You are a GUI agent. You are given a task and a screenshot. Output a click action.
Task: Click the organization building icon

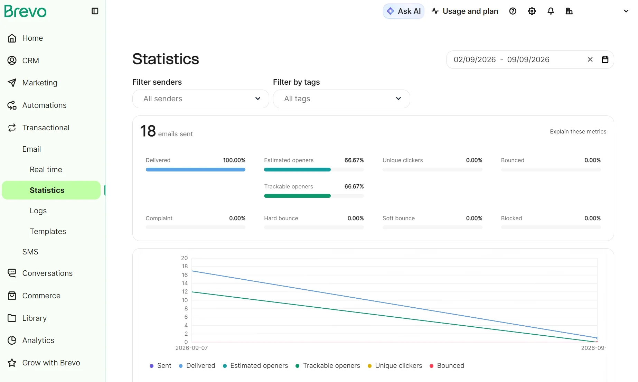tap(569, 11)
